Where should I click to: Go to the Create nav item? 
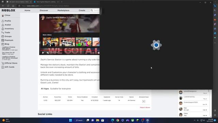point(82,11)
